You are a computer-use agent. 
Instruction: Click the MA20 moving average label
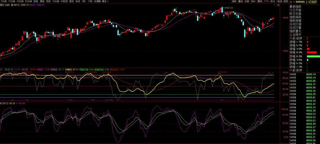pyautogui.click(x=37, y=5)
